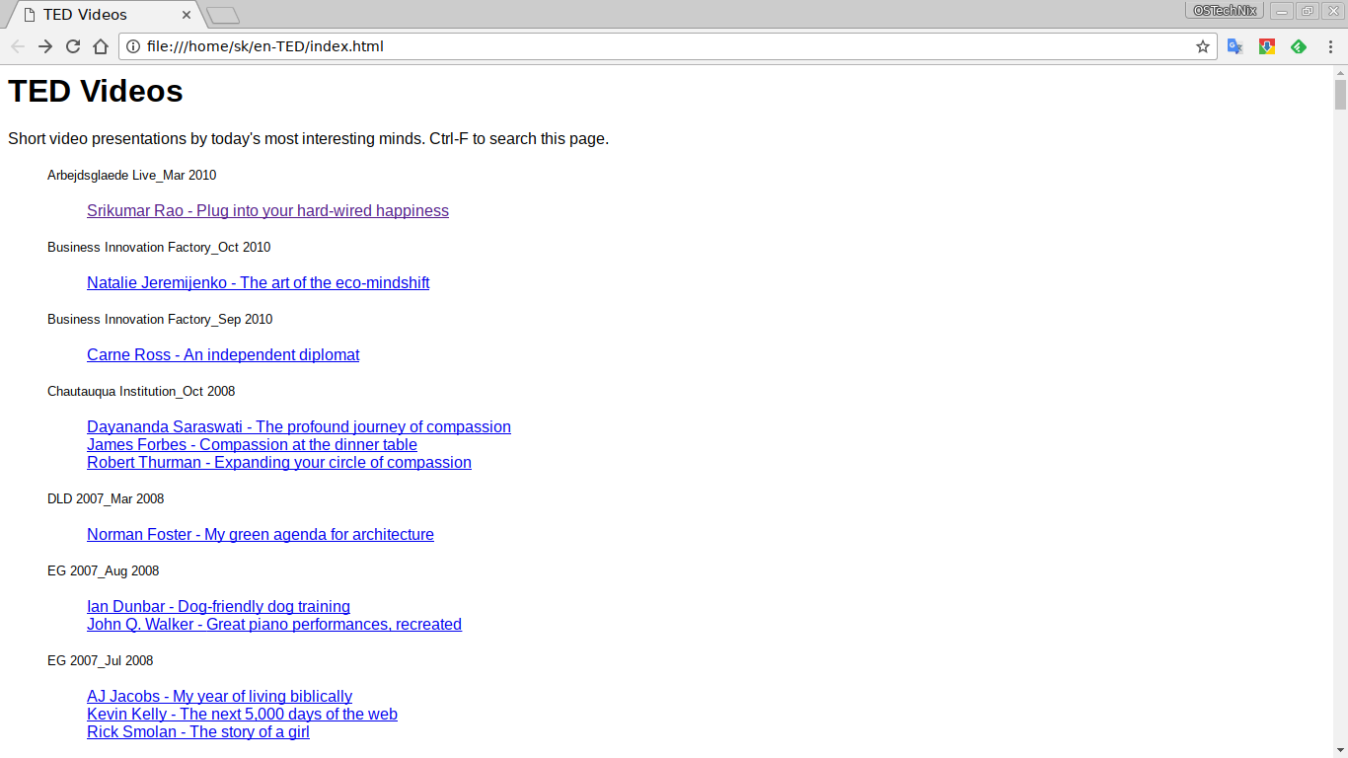The height and width of the screenshot is (758, 1348).
Task: Click the browser back arrow
Action: click(18, 46)
